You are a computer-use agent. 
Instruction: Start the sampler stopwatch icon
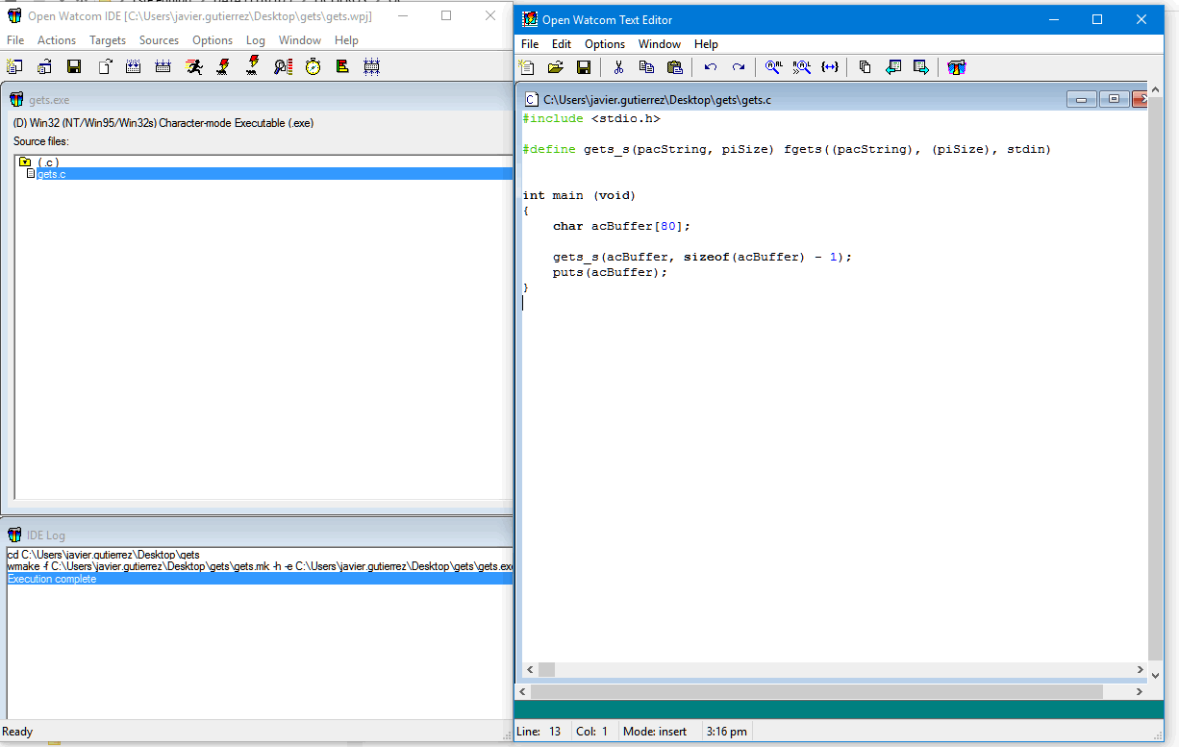point(313,66)
